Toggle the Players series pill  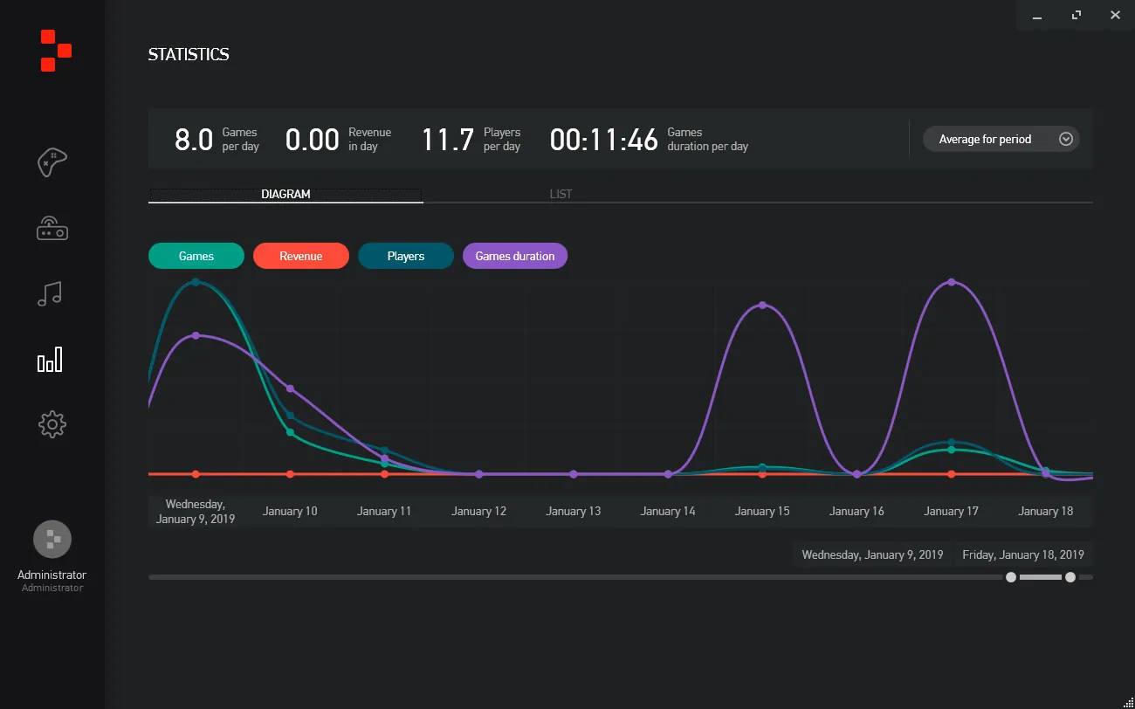coord(406,256)
